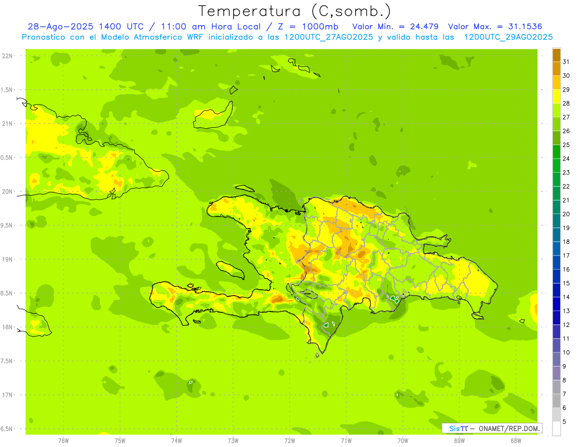
Task: Click the valid-until time "1200UTC_29AGO2025"
Action: (508, 37)
